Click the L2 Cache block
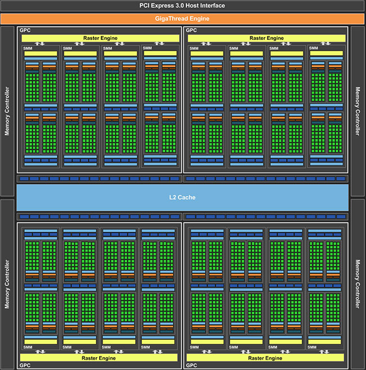Image resolution: width=366 pixels, height=370 pixels. pyautogui.click(x=182, y=197)
